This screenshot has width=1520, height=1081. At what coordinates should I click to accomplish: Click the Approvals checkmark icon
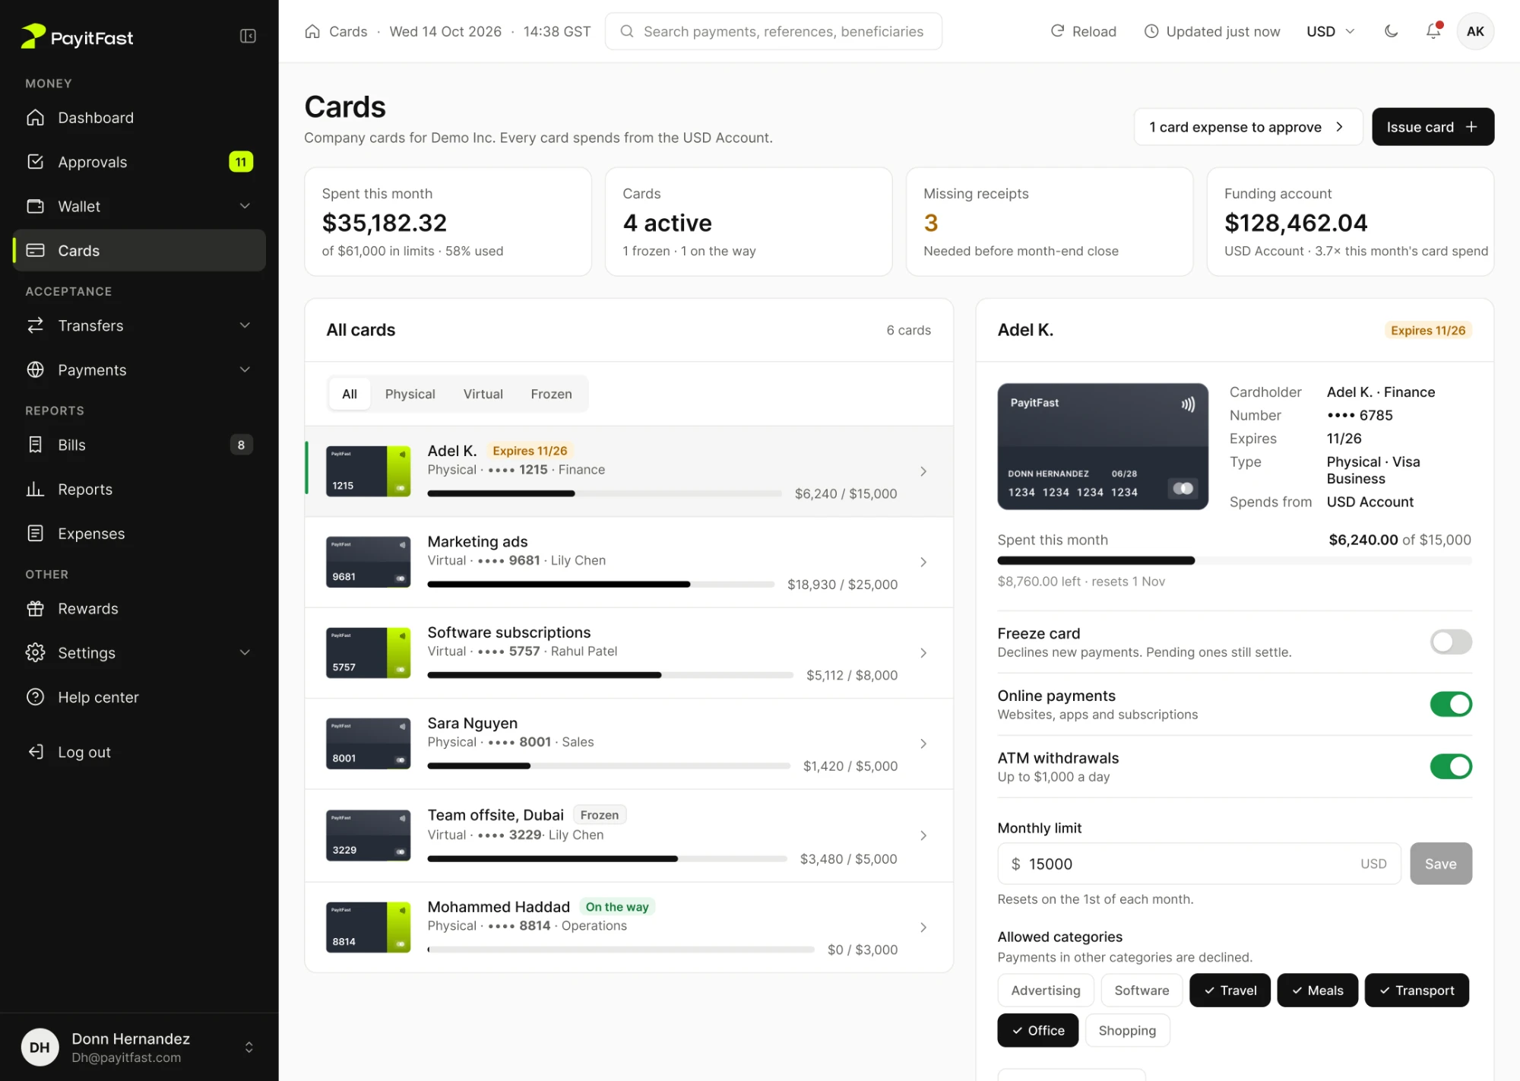coord(35,162)
